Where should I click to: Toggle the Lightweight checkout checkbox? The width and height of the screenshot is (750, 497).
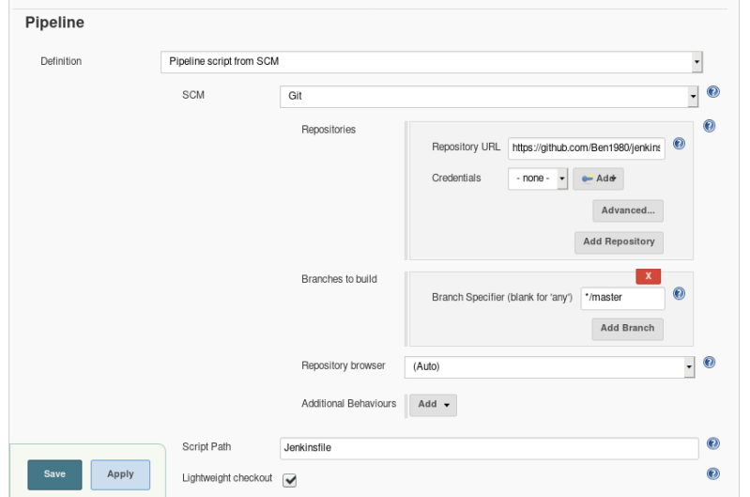click(x=289, y=480)
